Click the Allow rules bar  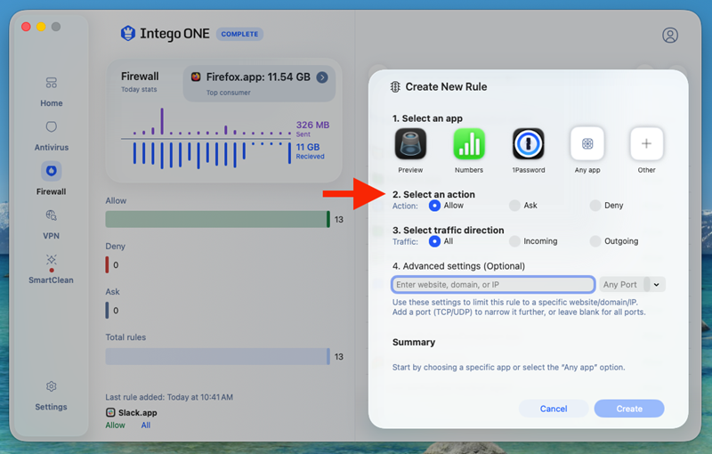click(217, 219)
